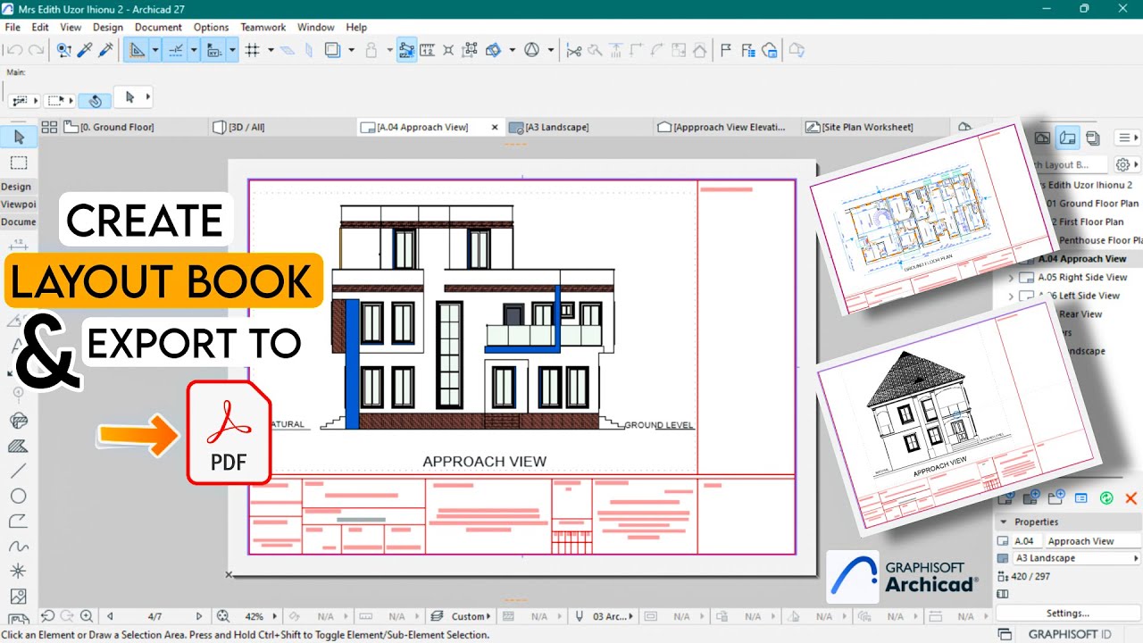Select the Line tool in toolbox
The image size is (1143, 643).
click(18, 471)
